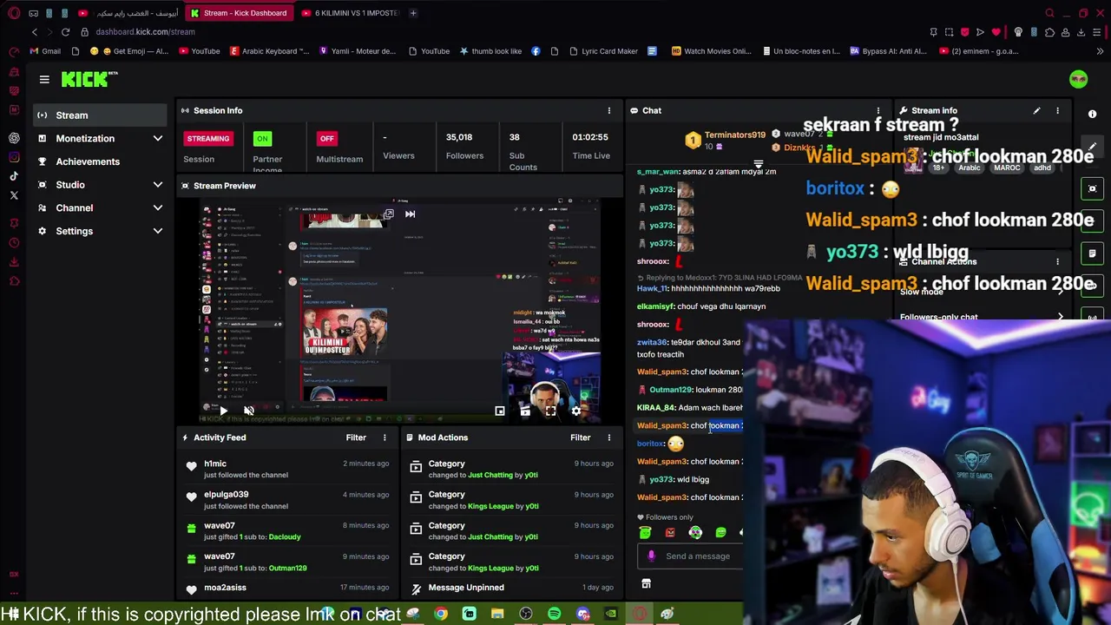Image resolution: width=1111 pixels, height=625 pixels.
Task: Skip forward in stream preview
Action: pos(410,214)
